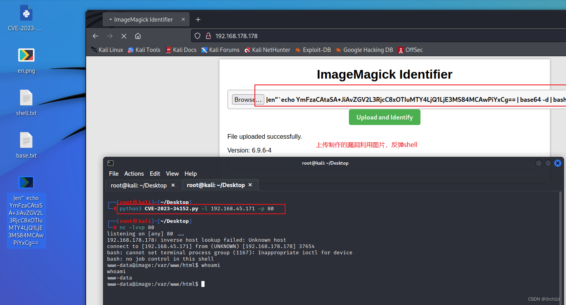The width and height of the screenshot is (566, 305).
Task: Click ImageMagick Identifier page heading
Action: pos(385,74)
